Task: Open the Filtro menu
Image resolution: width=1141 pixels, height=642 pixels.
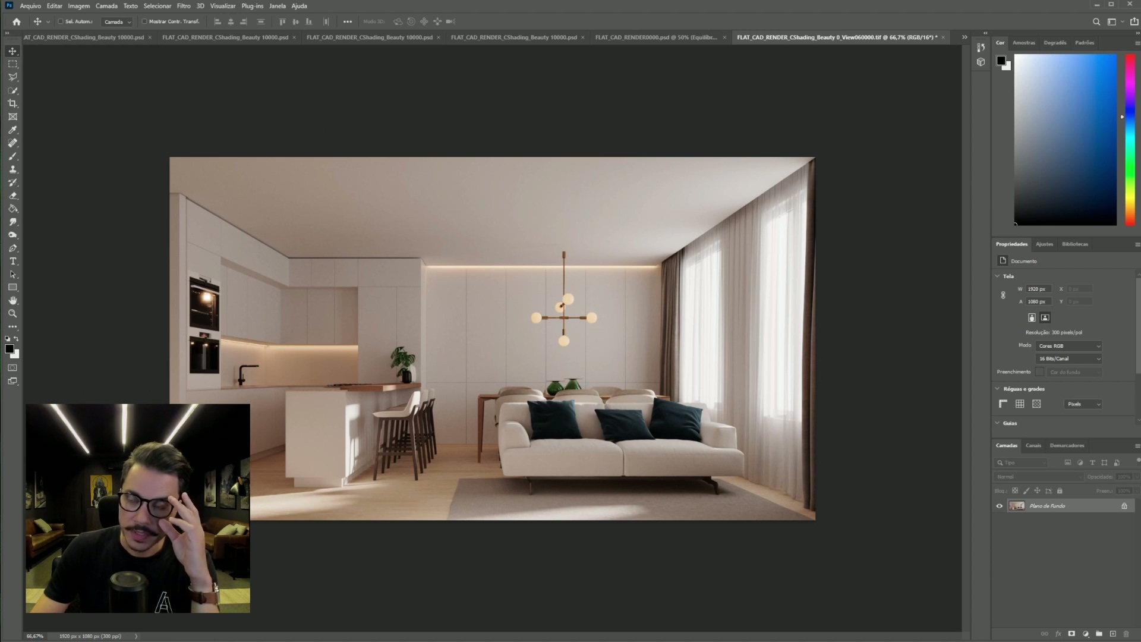Action: tap(183, 6)
